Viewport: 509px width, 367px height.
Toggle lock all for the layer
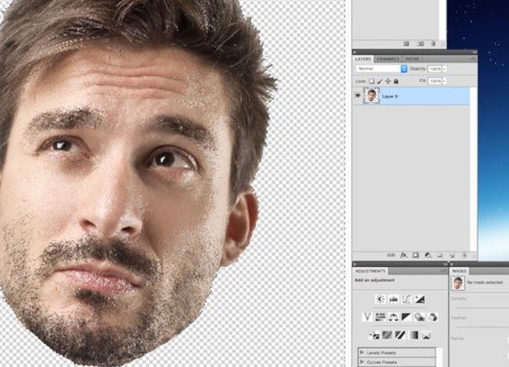pyautogui.click(x=396, y=81)
